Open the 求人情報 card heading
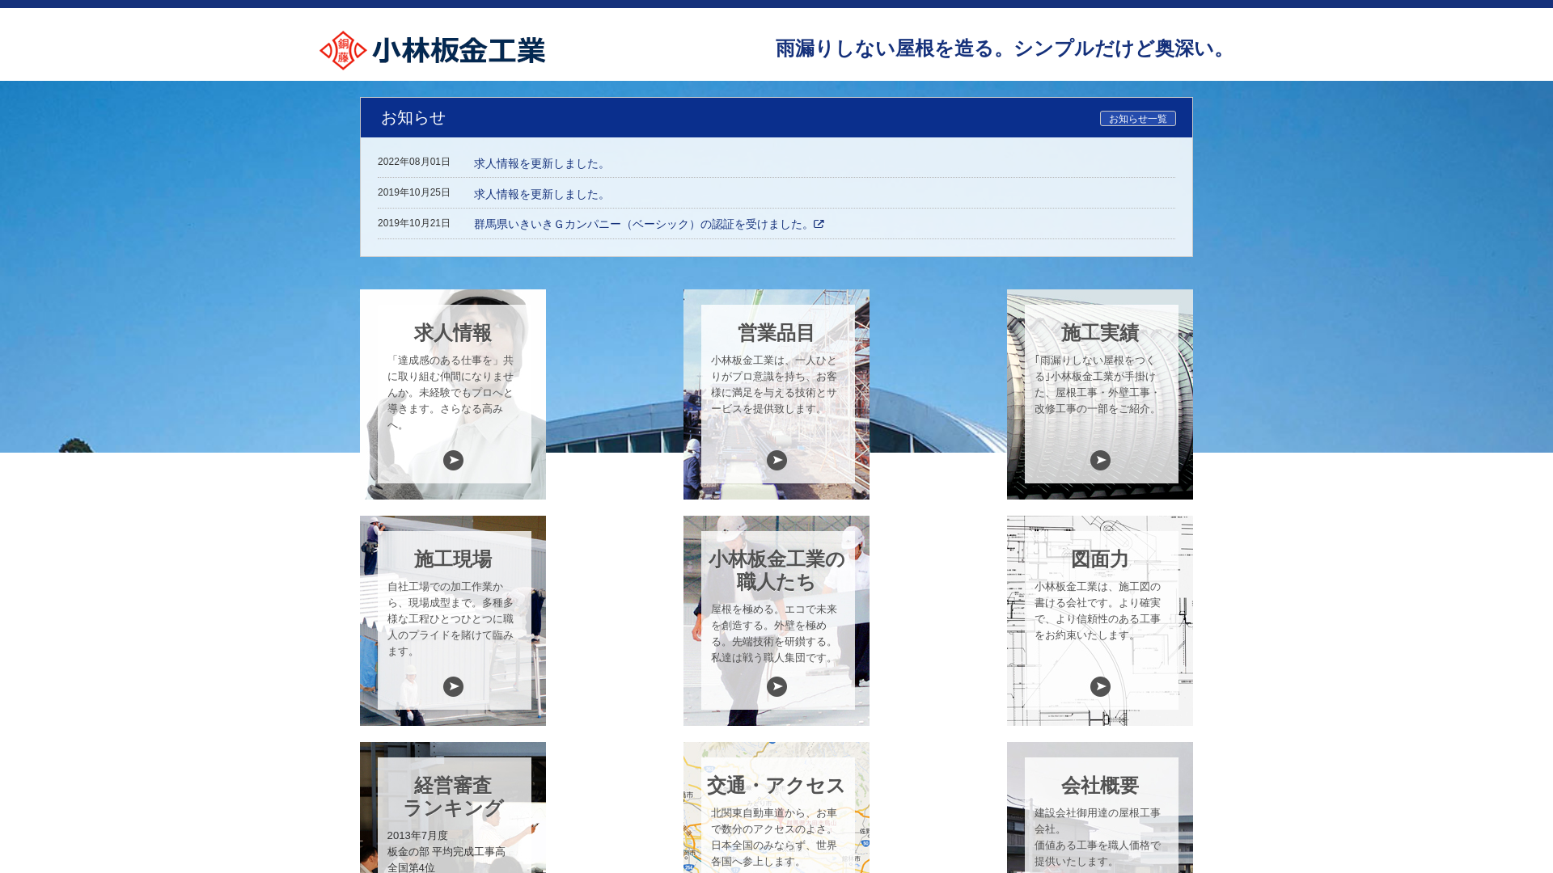Viewport: 1553px width, 873px height. tap(453, 333)
